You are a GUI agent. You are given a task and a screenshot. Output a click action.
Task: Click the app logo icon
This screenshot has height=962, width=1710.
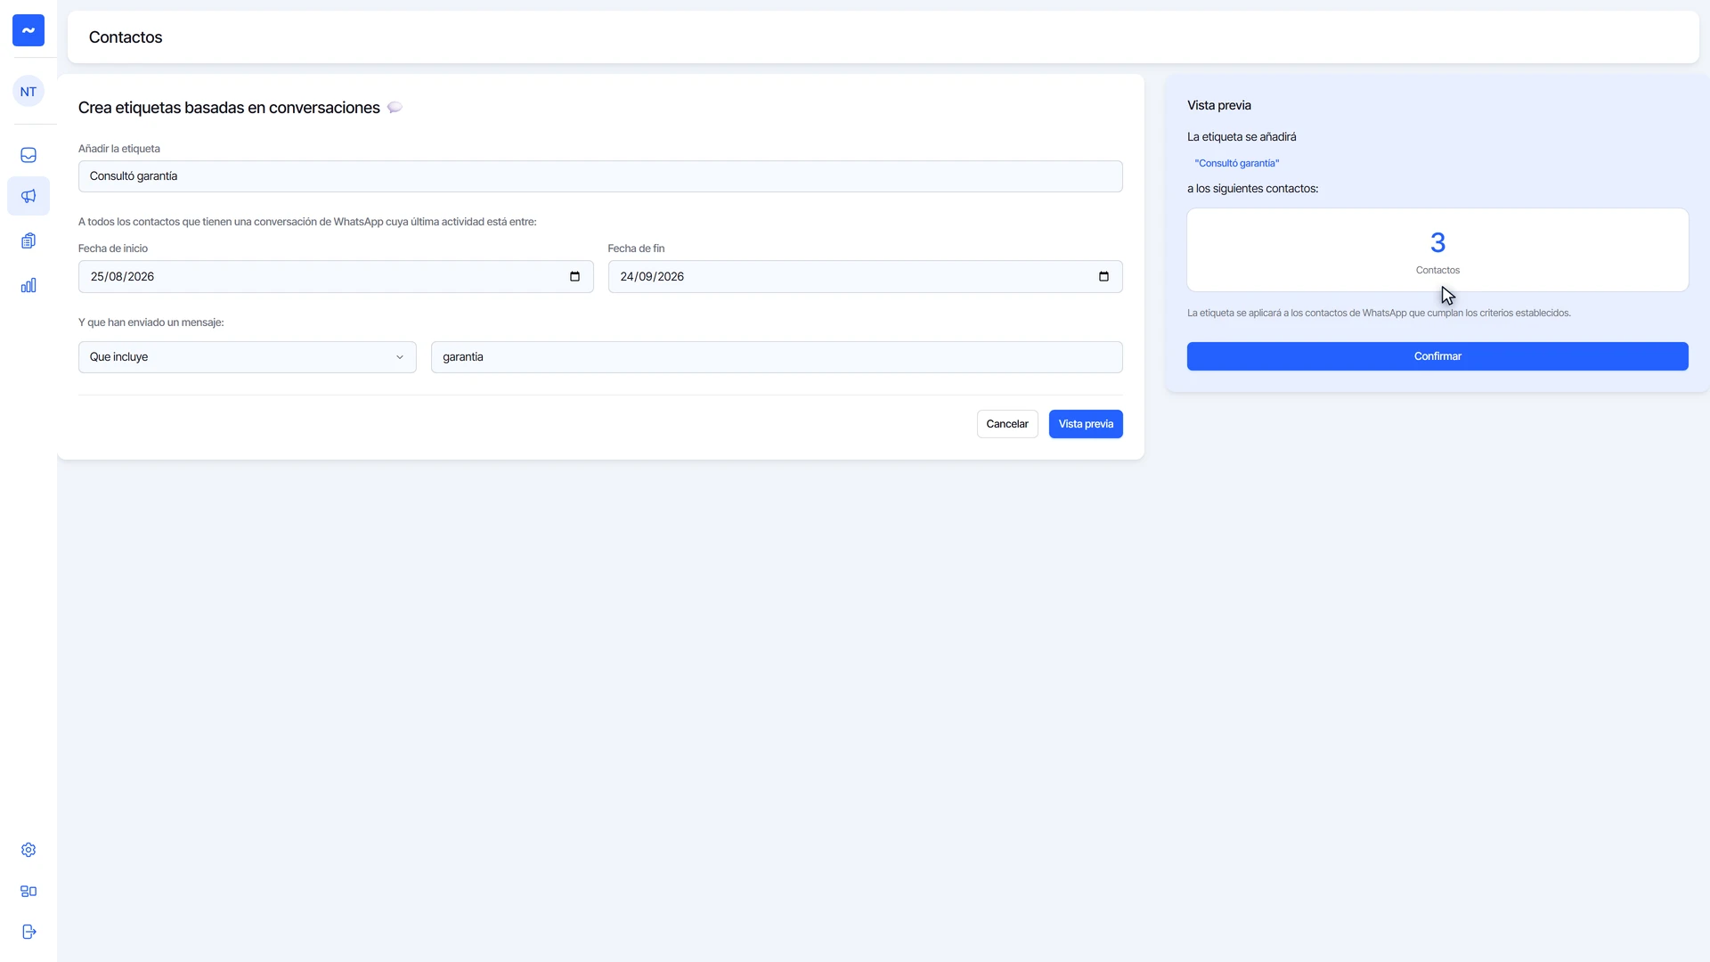point(28,30)
